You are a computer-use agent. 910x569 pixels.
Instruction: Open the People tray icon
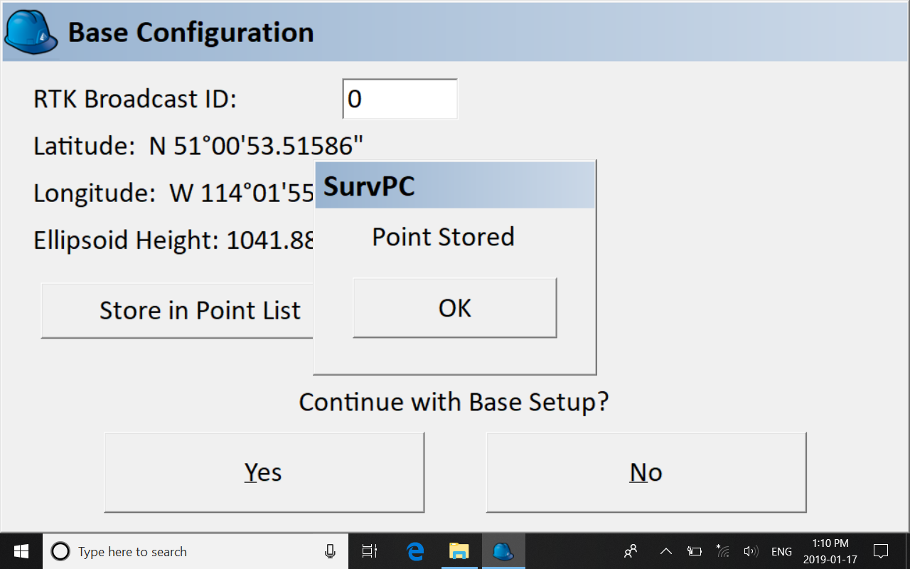tap(631, 551)
